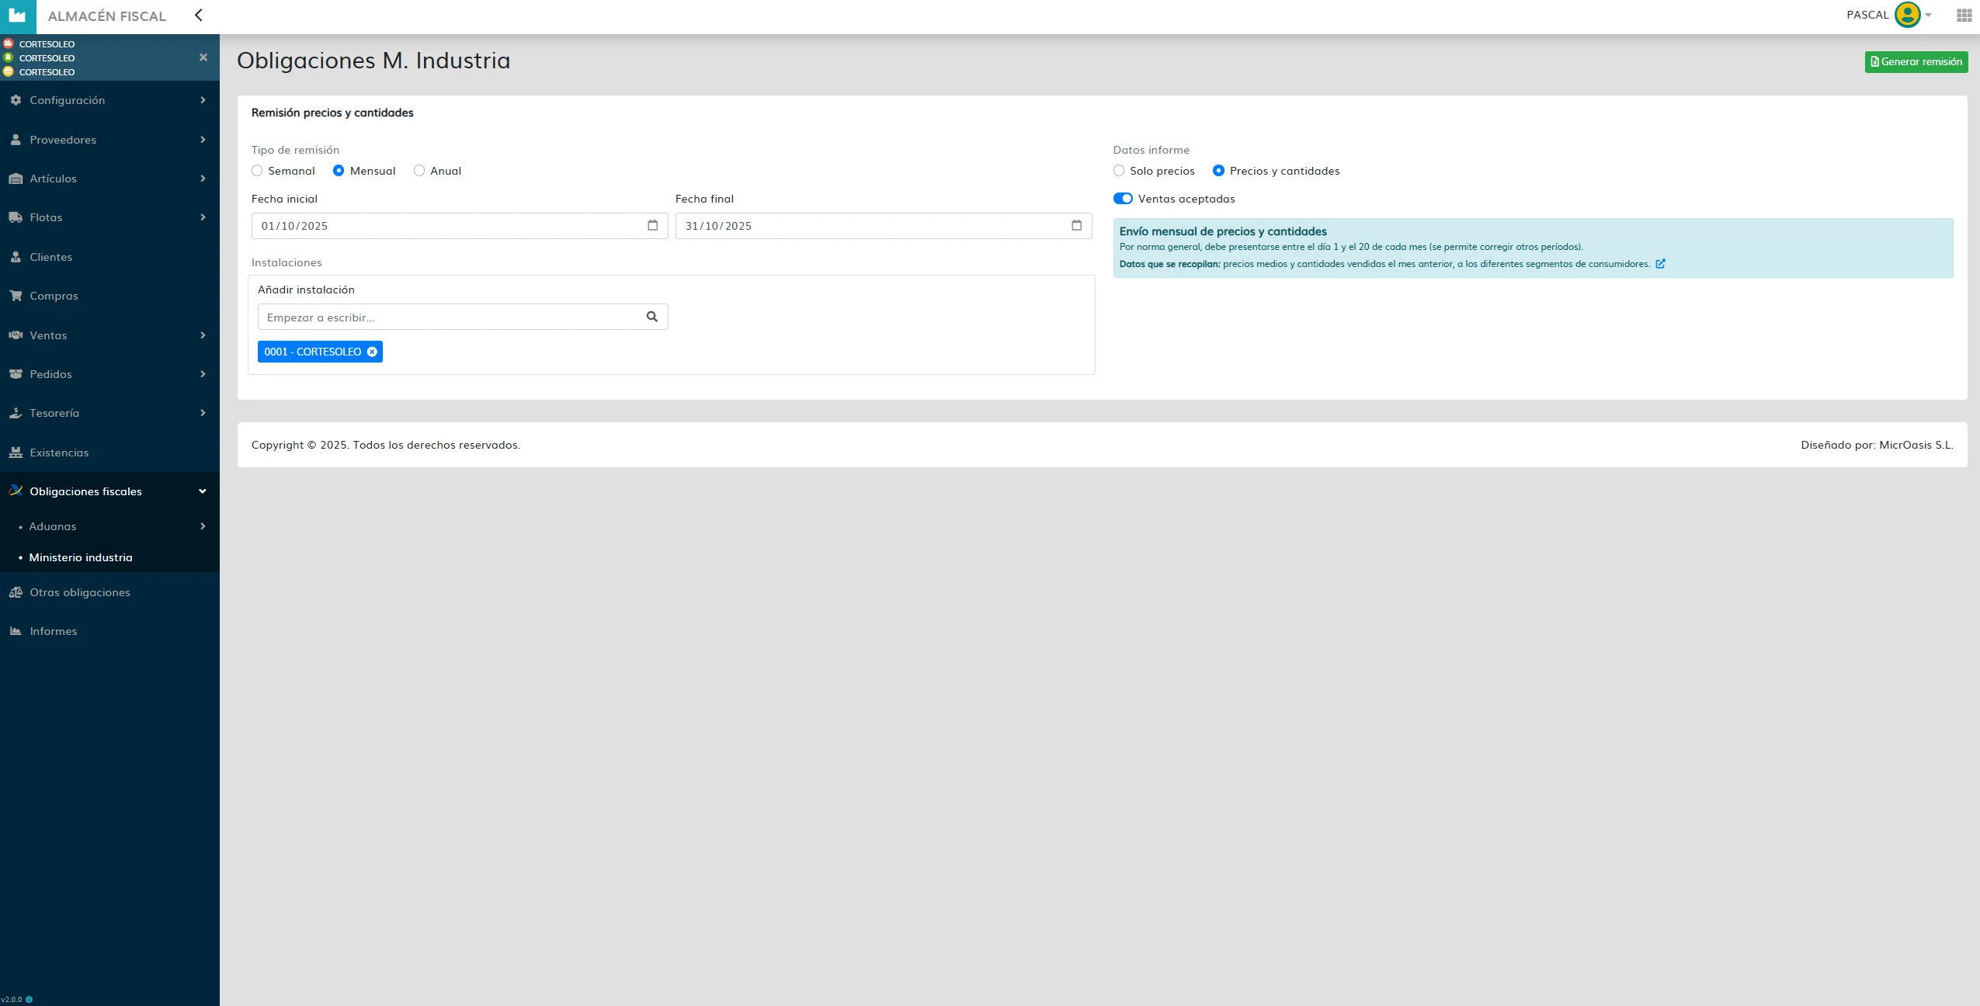Select the Ministerio industria submenu item
Viewport: 1980px width, 1006px height.
pyautogui.click(x=109, y=557)
